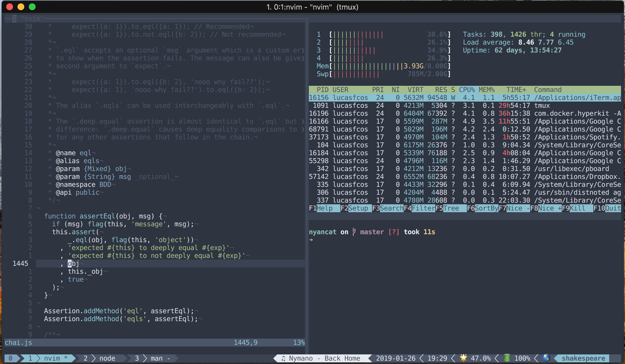Viewport: 625px width, 364px height.
Task: Click the F5Tree function key icon
Action: point(451,209)
